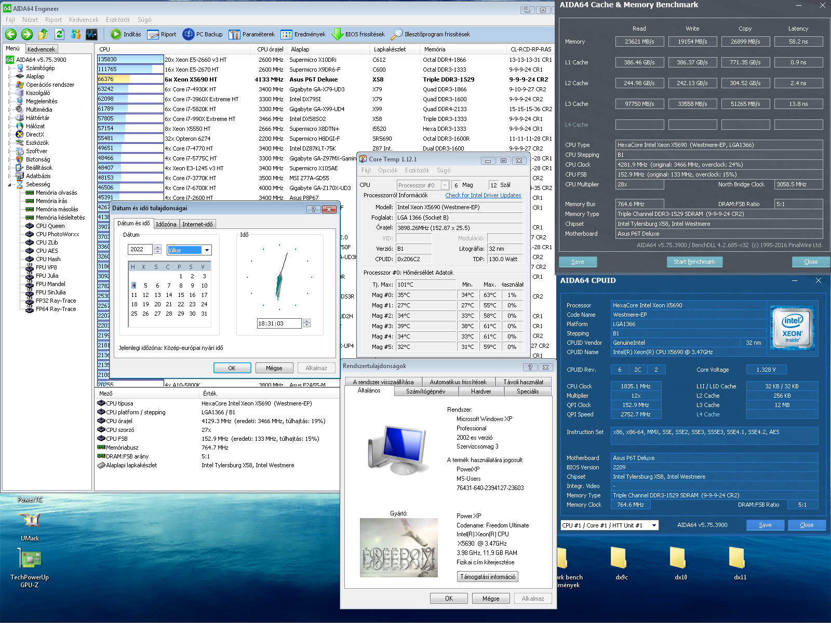831x623 pixels.
Task: Click the year spinner next to 2022
Action: (158, 250)
